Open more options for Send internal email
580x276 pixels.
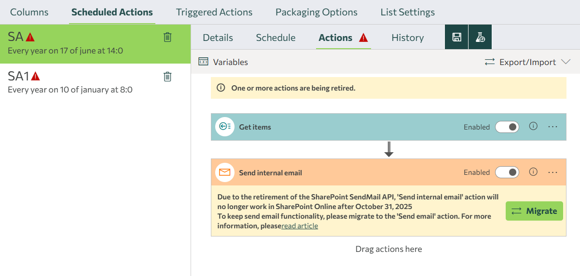(553, 172)
